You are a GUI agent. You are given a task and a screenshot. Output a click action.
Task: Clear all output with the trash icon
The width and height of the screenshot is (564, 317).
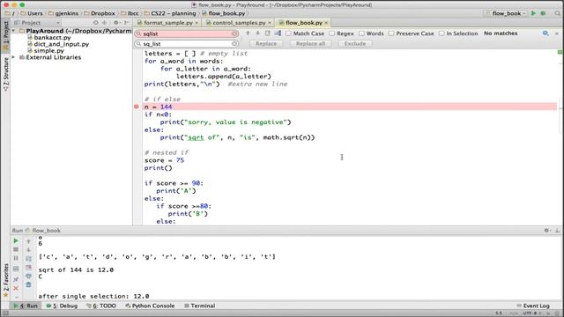pyautogui.click(x=29, y=284)
